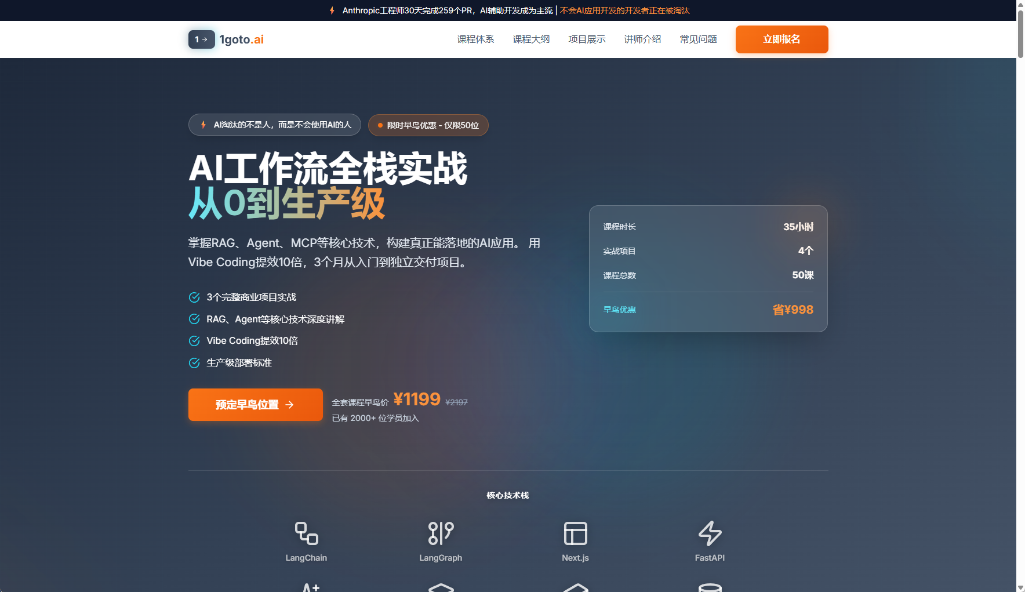Go to 讲师介绍 section

pos(642,39)
